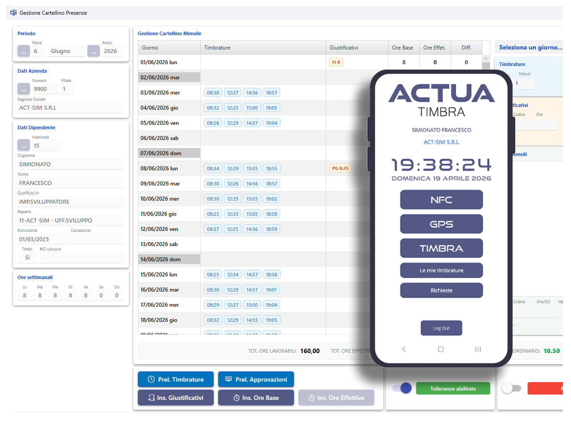The image size is (571, 432).
Task: Click 19:05 stamp on 04/06/2026
Action: pyautogui.click(x=271, y=108)
